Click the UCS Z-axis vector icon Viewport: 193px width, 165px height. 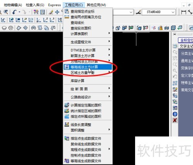[46, 20]
